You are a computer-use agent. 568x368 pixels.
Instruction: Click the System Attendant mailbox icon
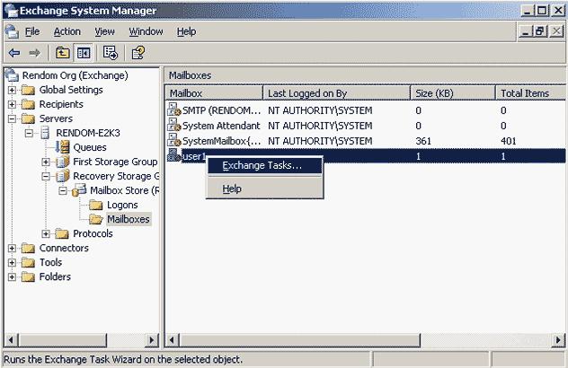pos(174,126)
